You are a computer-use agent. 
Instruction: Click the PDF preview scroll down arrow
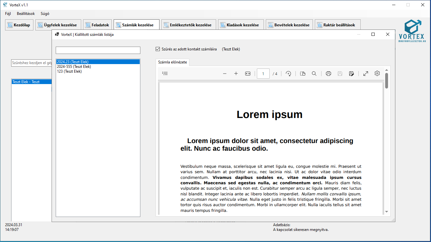pyautogui.click(x=386, y=212)
